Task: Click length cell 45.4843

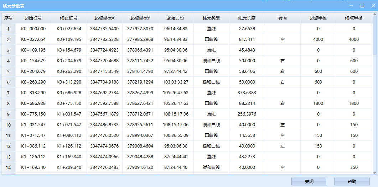Action: click(x=247, y=50)
